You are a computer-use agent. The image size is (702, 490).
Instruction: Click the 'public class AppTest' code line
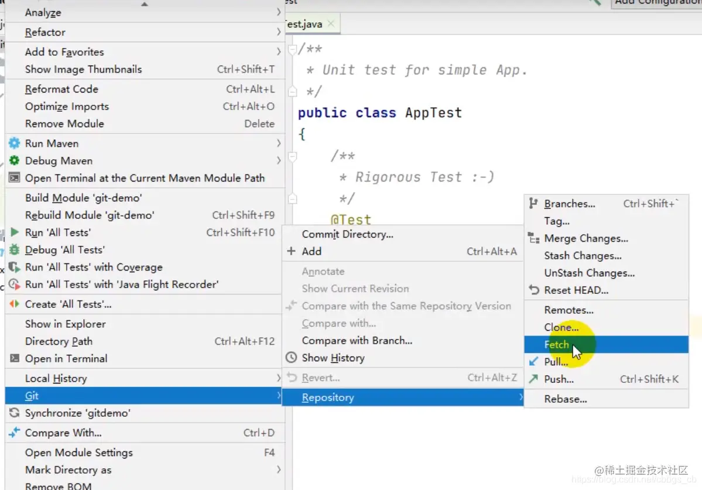pyautogui.click(x=379, y=113)
